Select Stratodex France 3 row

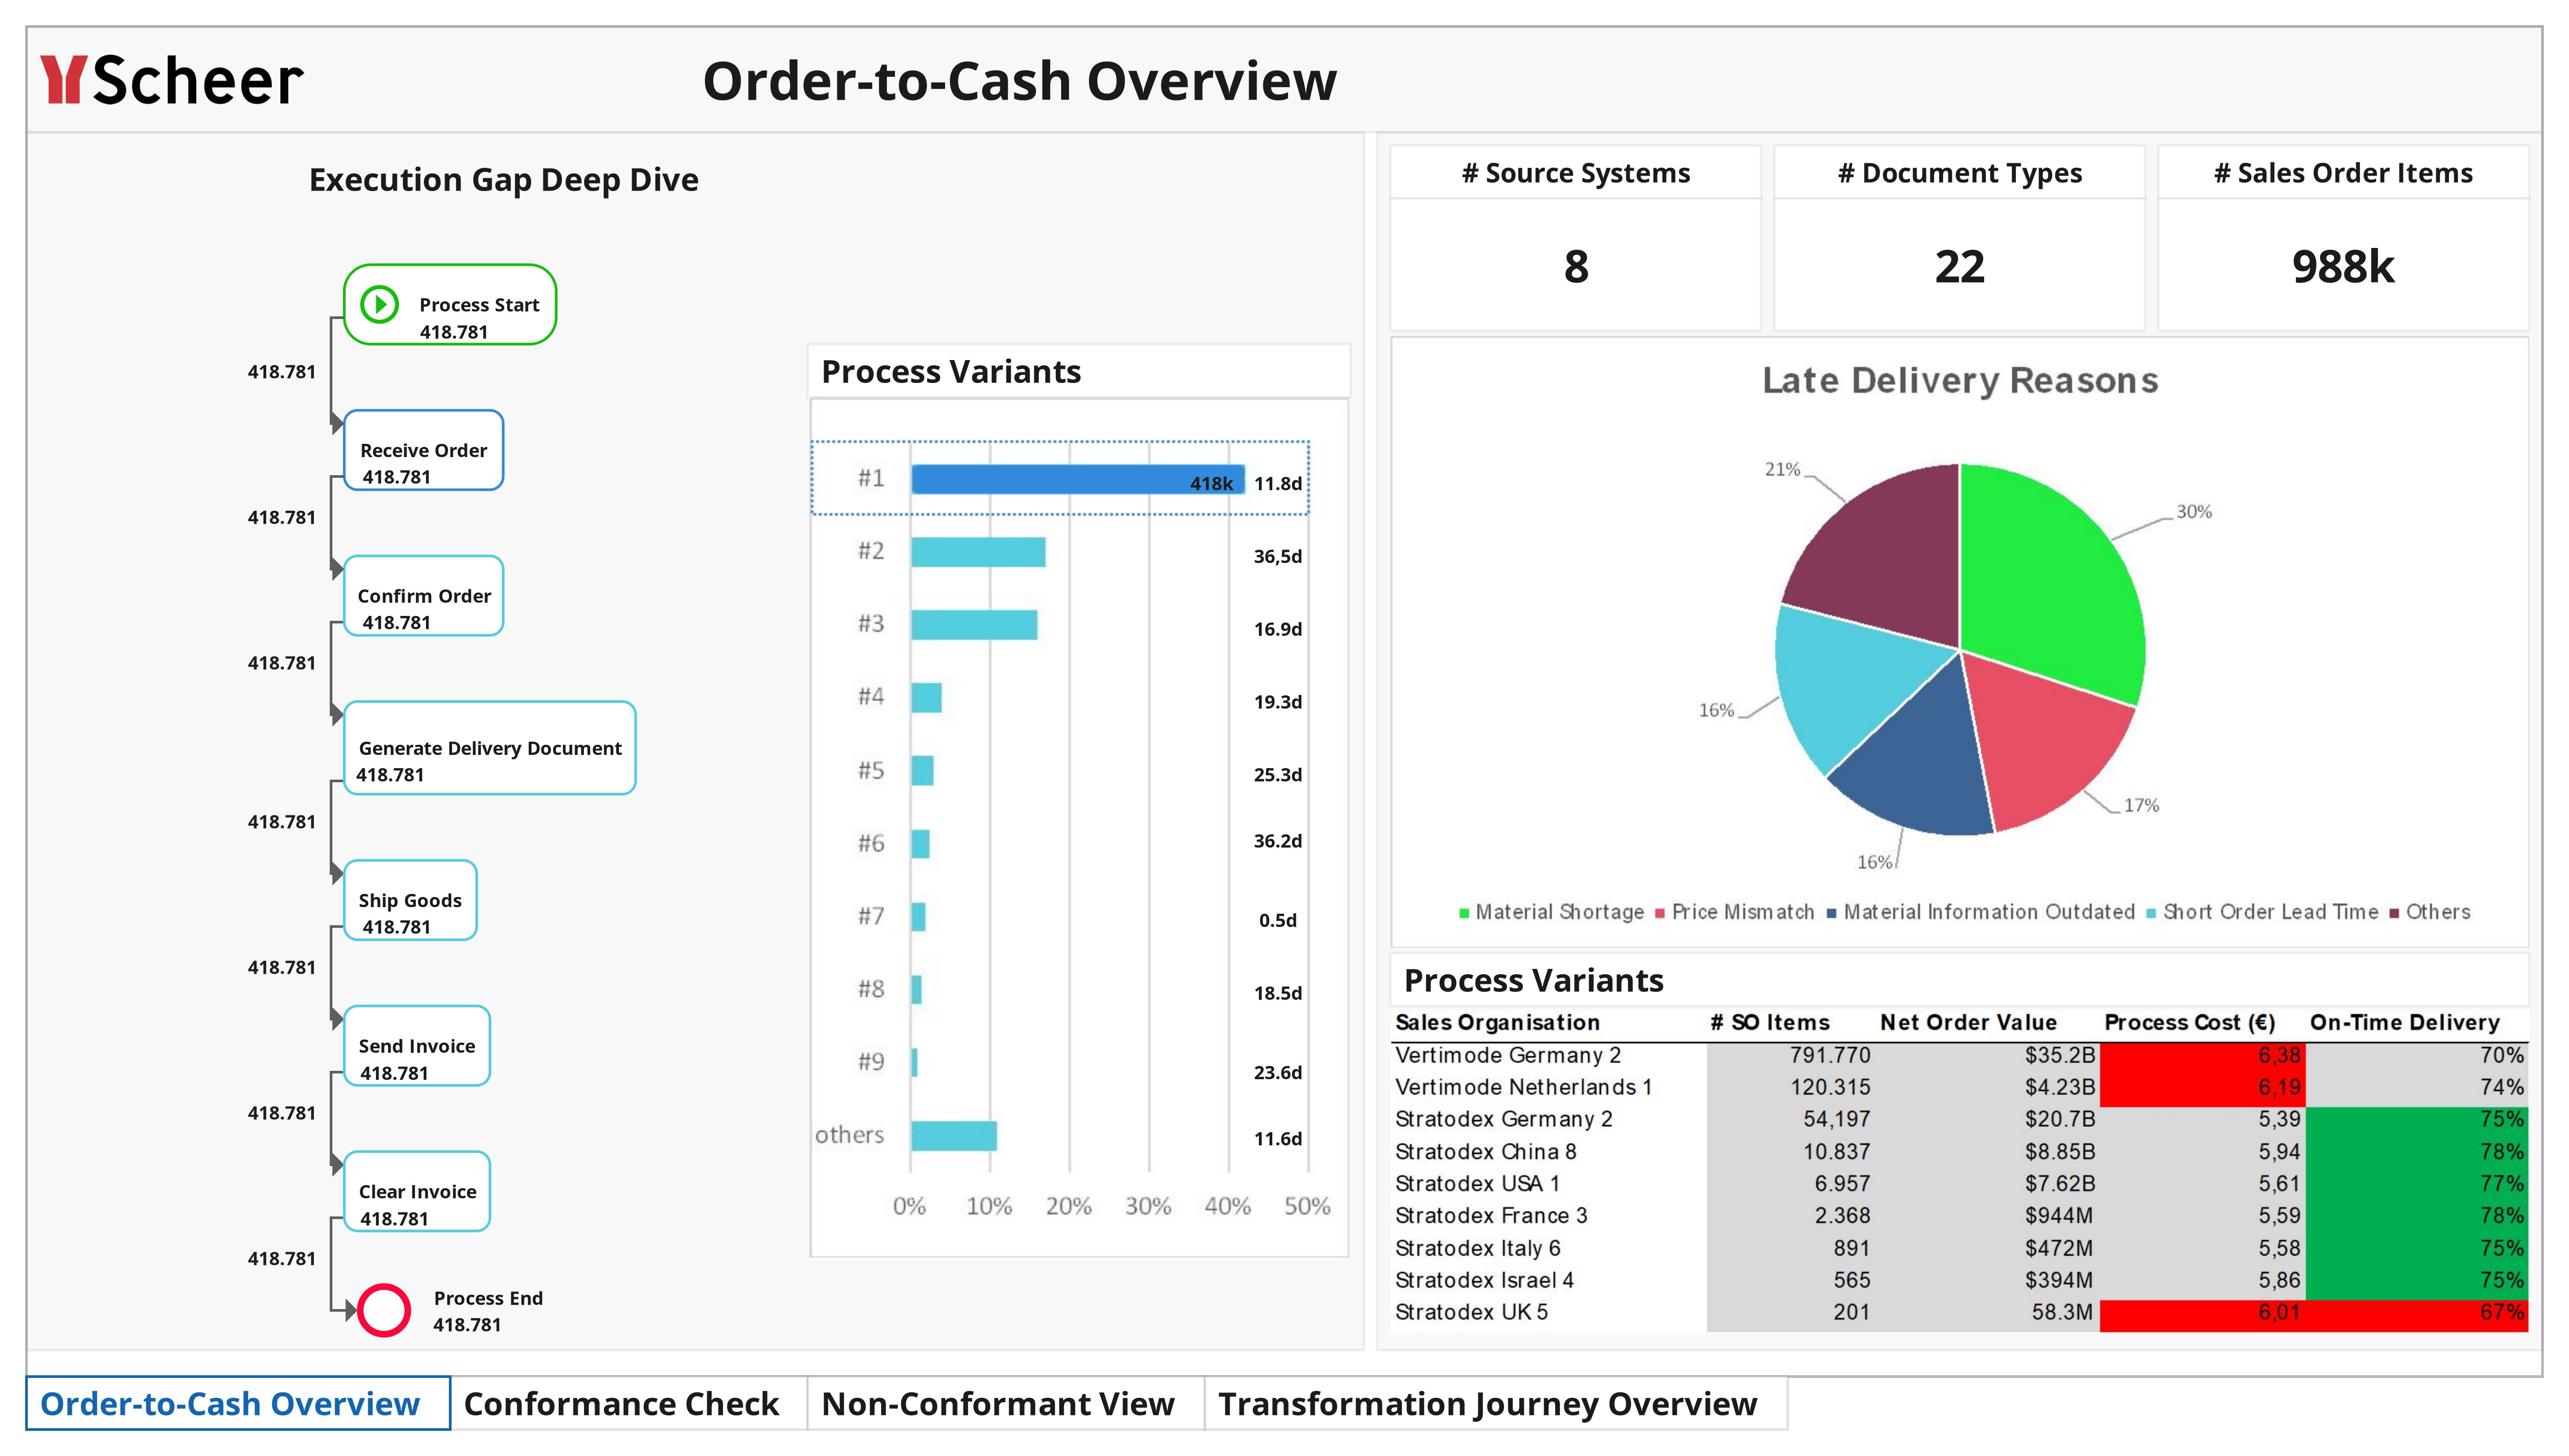point(1960,1216)
